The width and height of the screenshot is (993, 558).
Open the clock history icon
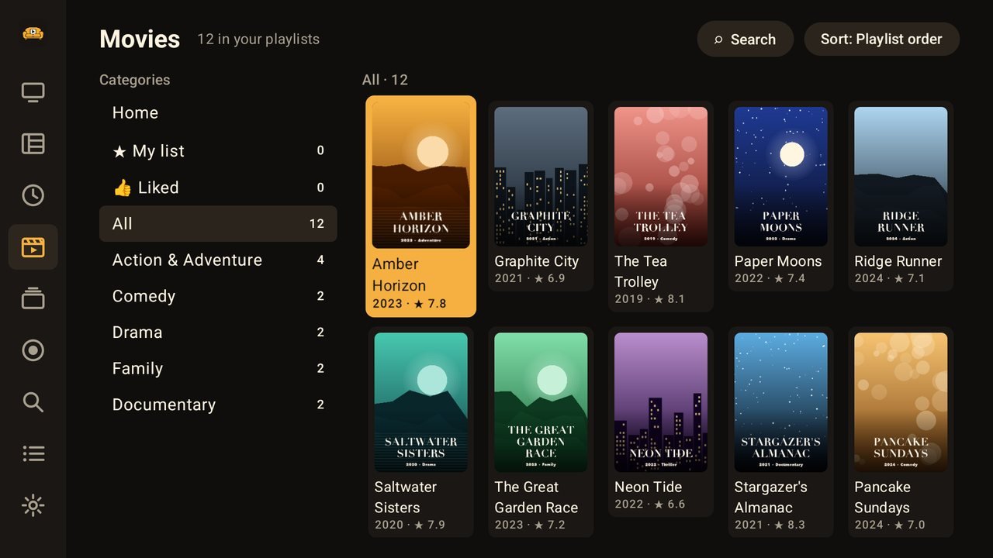[x=33, y=195]
